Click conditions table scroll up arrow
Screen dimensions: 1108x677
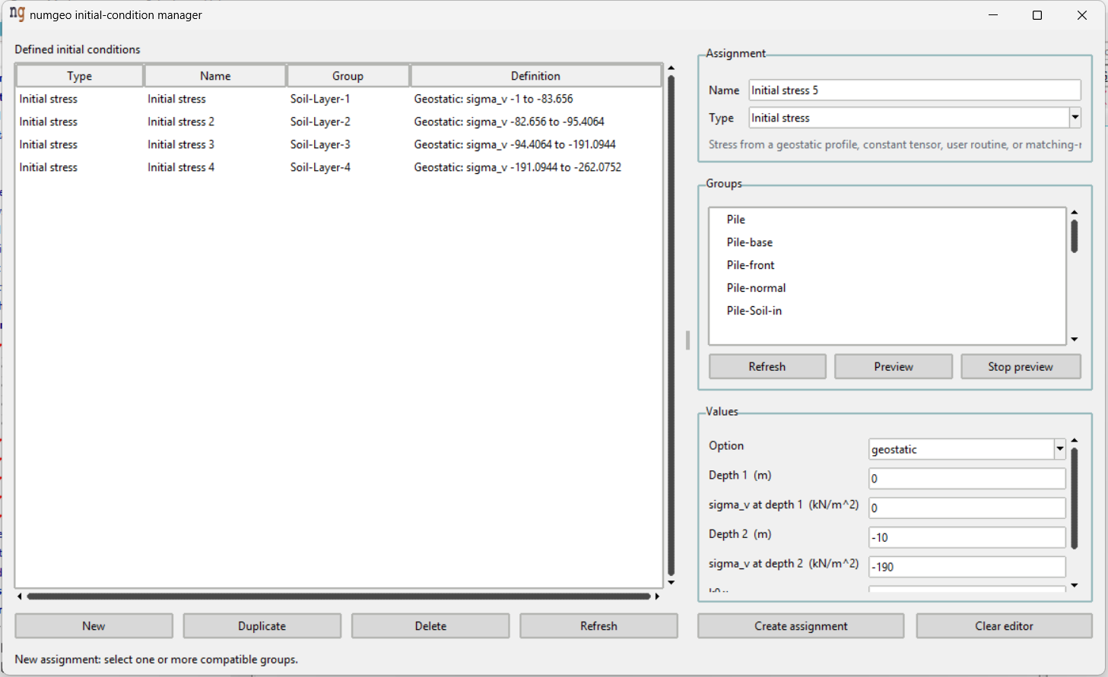click(671, 68)
